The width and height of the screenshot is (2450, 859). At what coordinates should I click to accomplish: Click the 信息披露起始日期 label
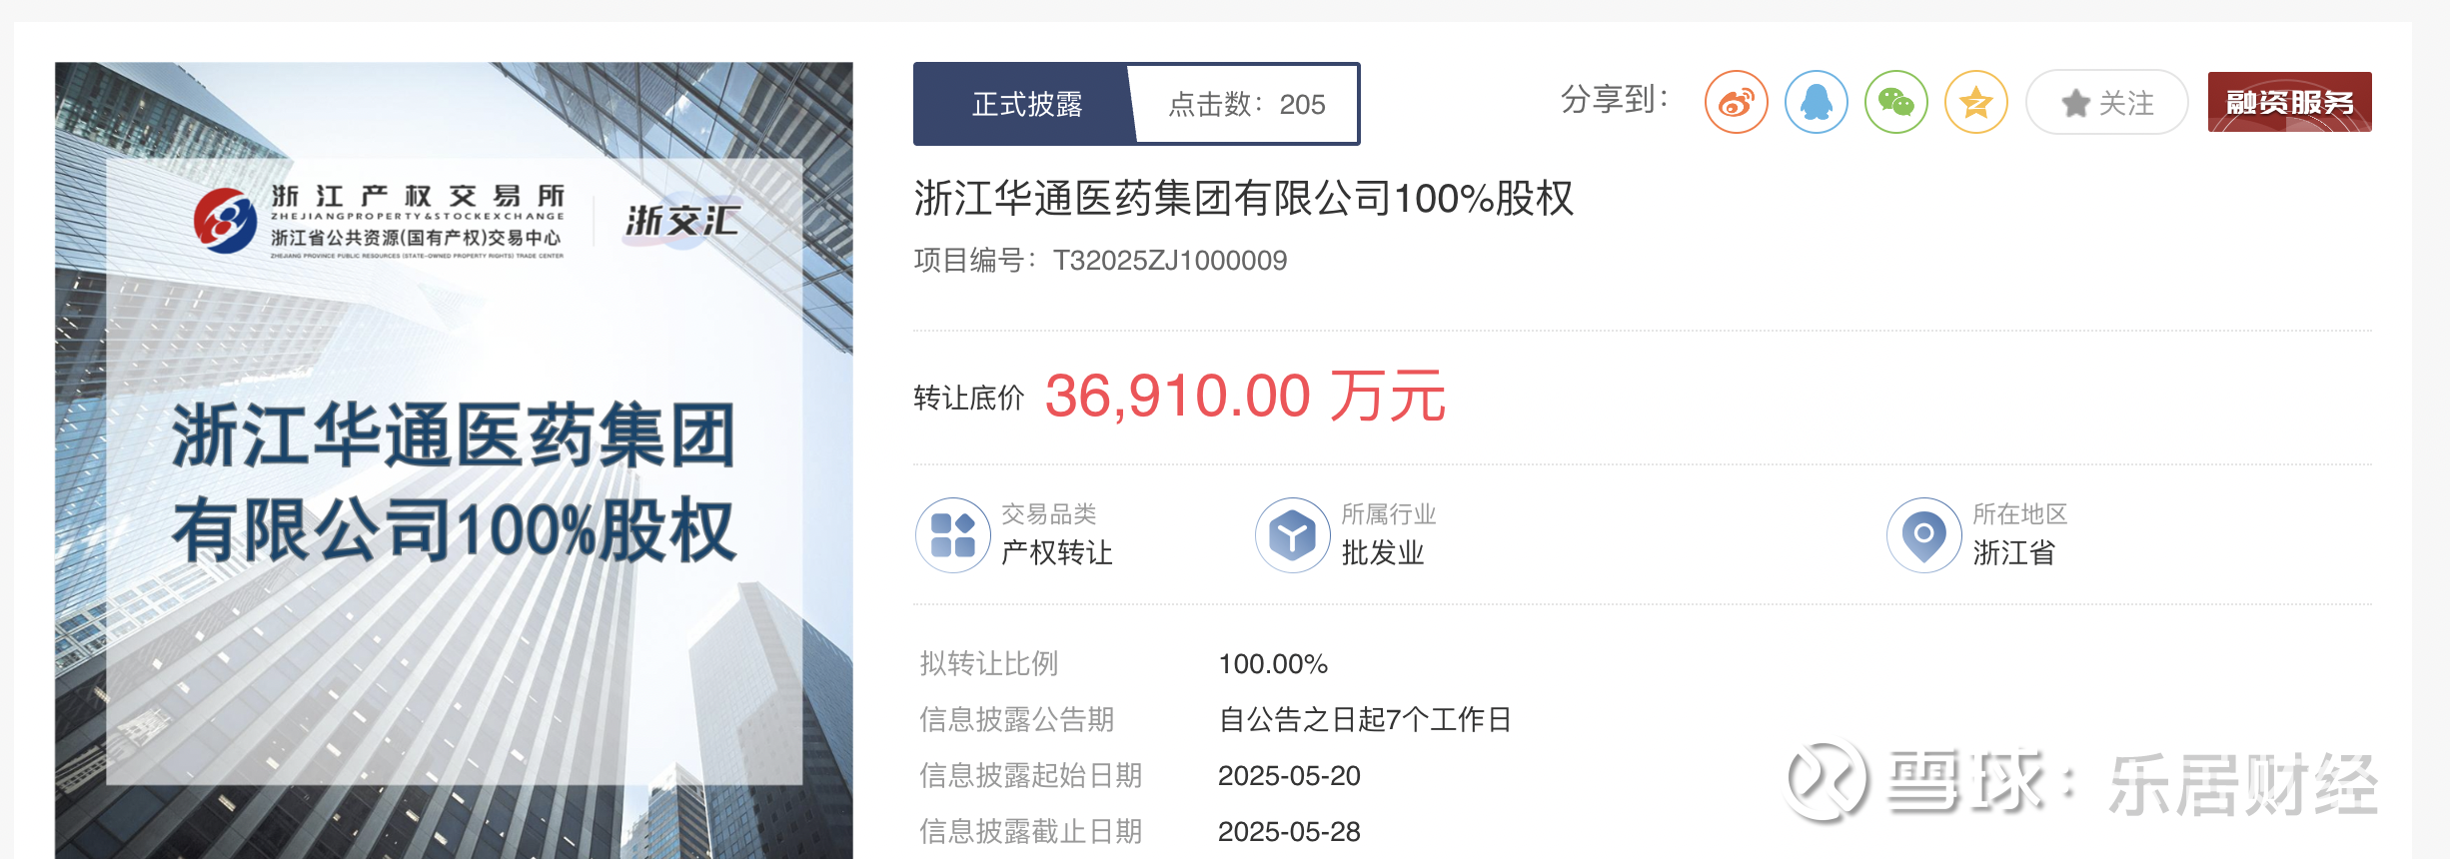[x=1031, y=776]
